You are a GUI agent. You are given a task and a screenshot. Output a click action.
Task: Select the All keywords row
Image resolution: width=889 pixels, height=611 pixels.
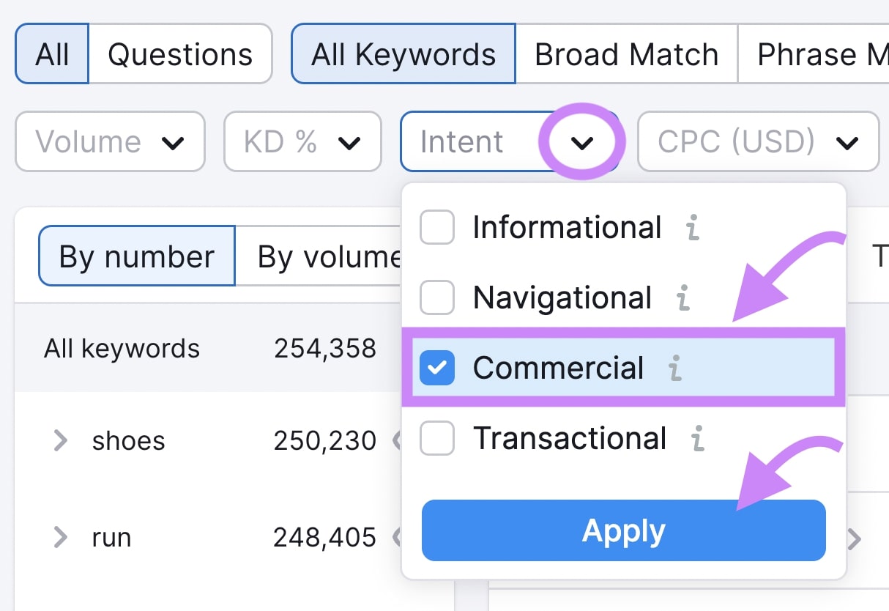click(122, 348)
